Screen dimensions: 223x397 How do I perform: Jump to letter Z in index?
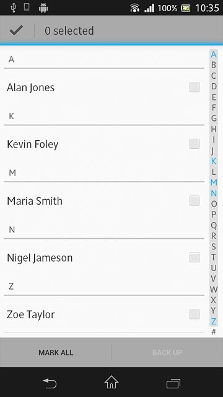tap(214, 321)
